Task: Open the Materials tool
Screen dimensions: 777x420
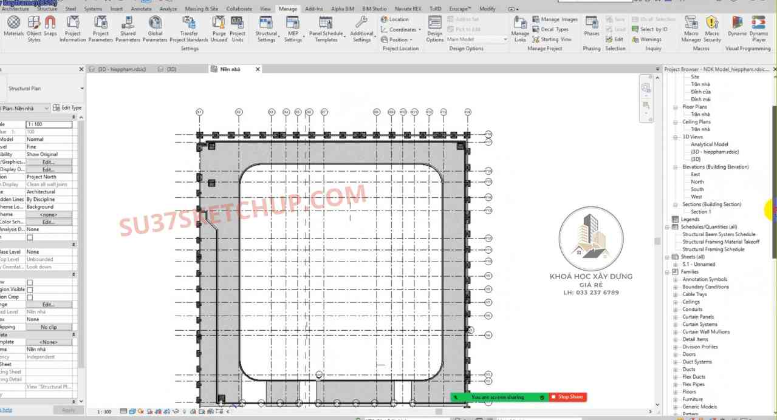Action: 13,27
